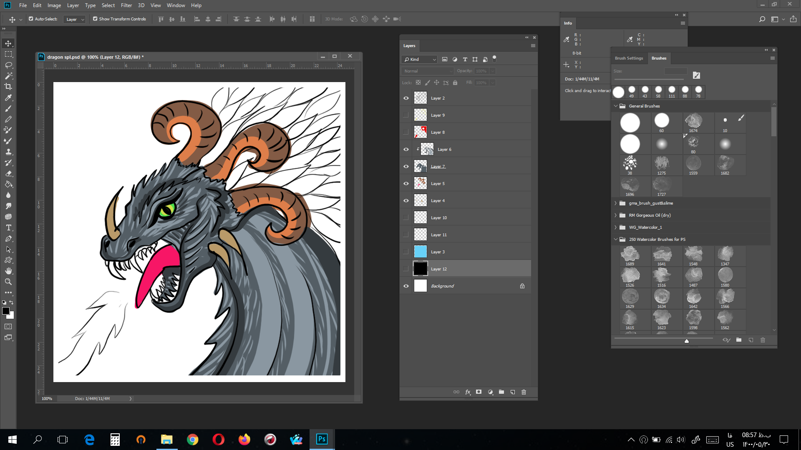Click the brush Size slider track
Image resolution: width=801 pixels, height=450 pixels.
click(x=649, y=79)
